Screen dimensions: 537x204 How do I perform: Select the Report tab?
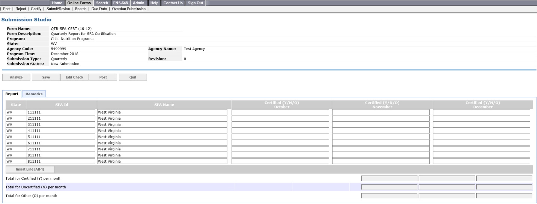coord(11,94)
